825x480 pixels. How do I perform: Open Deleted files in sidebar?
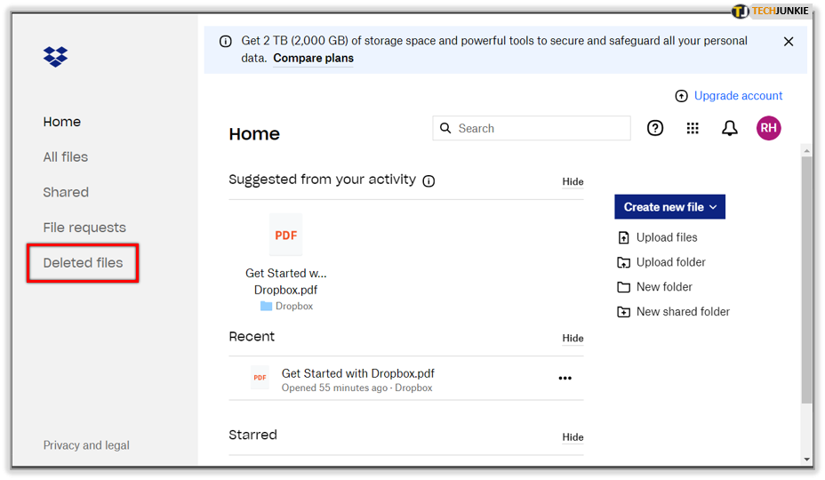(x=83, y=262)
